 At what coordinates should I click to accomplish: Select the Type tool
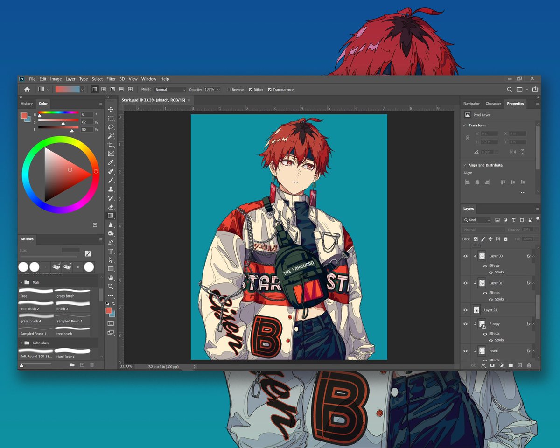point(111,251)
